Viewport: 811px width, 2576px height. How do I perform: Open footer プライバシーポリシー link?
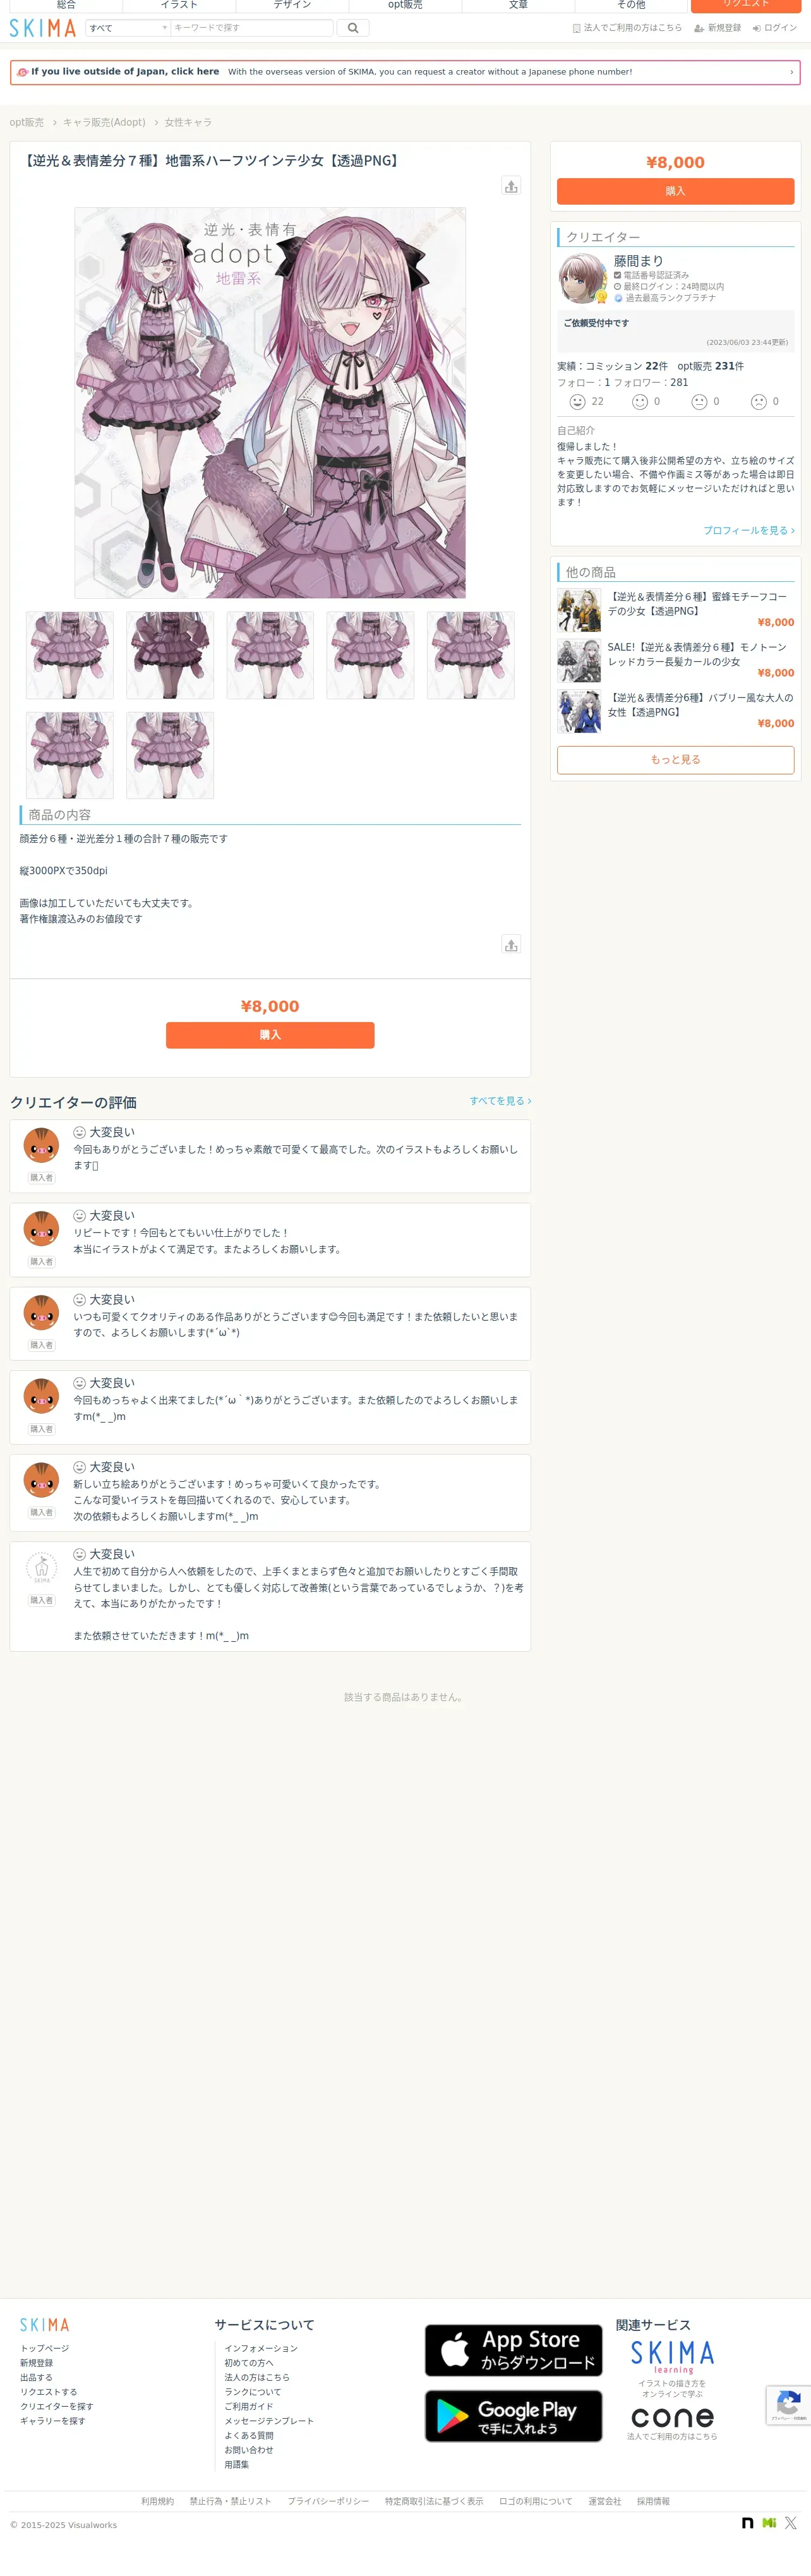tap(328, 2501)
